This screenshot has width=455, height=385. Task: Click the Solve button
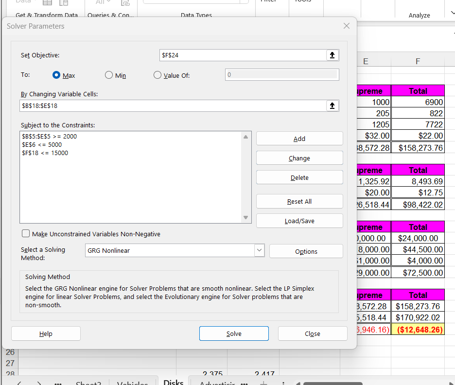tap(234, 333)
